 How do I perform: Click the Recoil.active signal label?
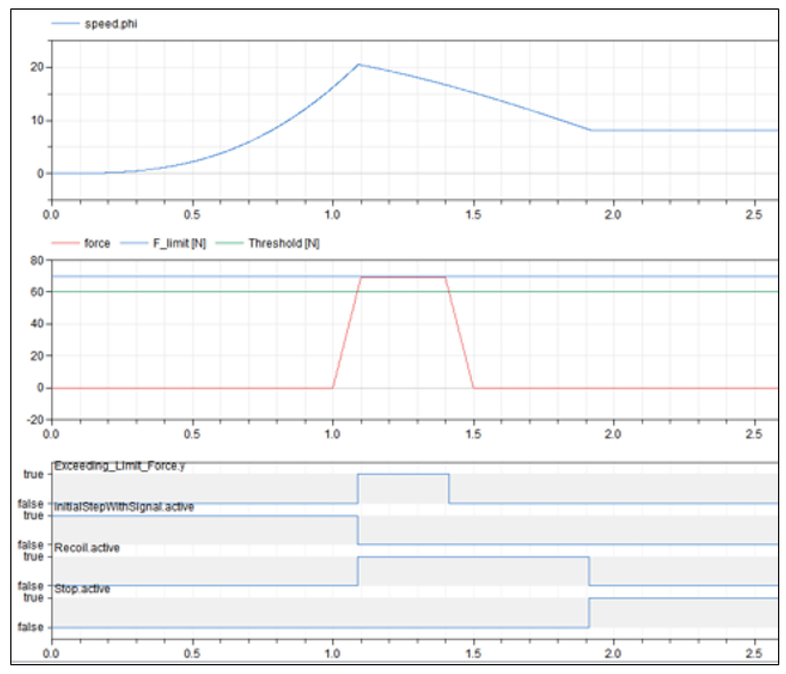coord(87,548)
